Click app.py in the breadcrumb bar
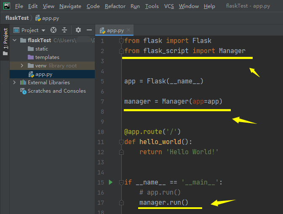 pyautogui.click(x=47, y=18)
